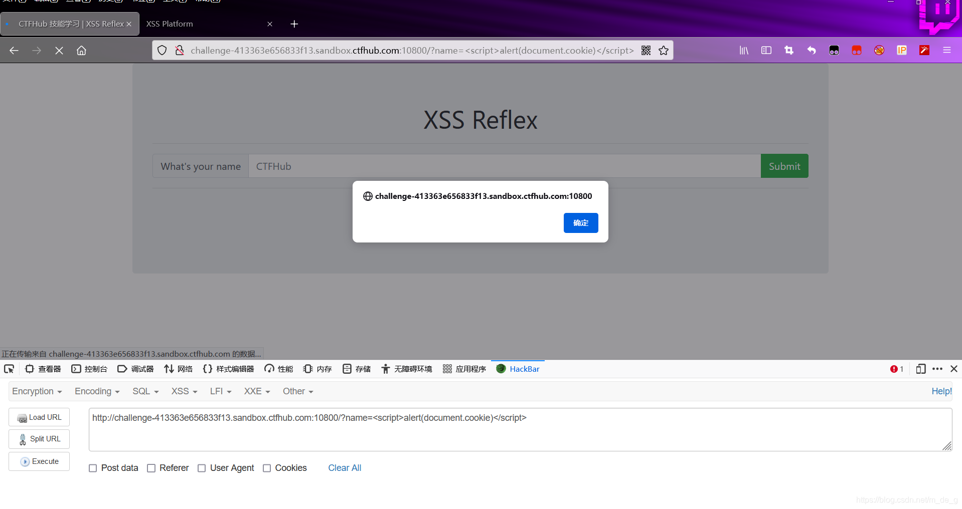Image resolution: width=962 pixels, height=509 pixels.
Task: Toggle the sidebar view icon
Action: pyautogui.click(x=766, y=51)
